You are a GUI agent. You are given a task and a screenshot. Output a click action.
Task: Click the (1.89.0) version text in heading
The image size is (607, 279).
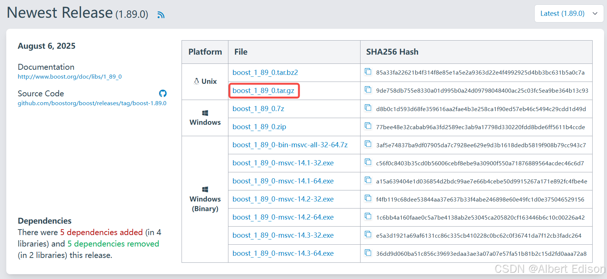[x=132, y=14]
